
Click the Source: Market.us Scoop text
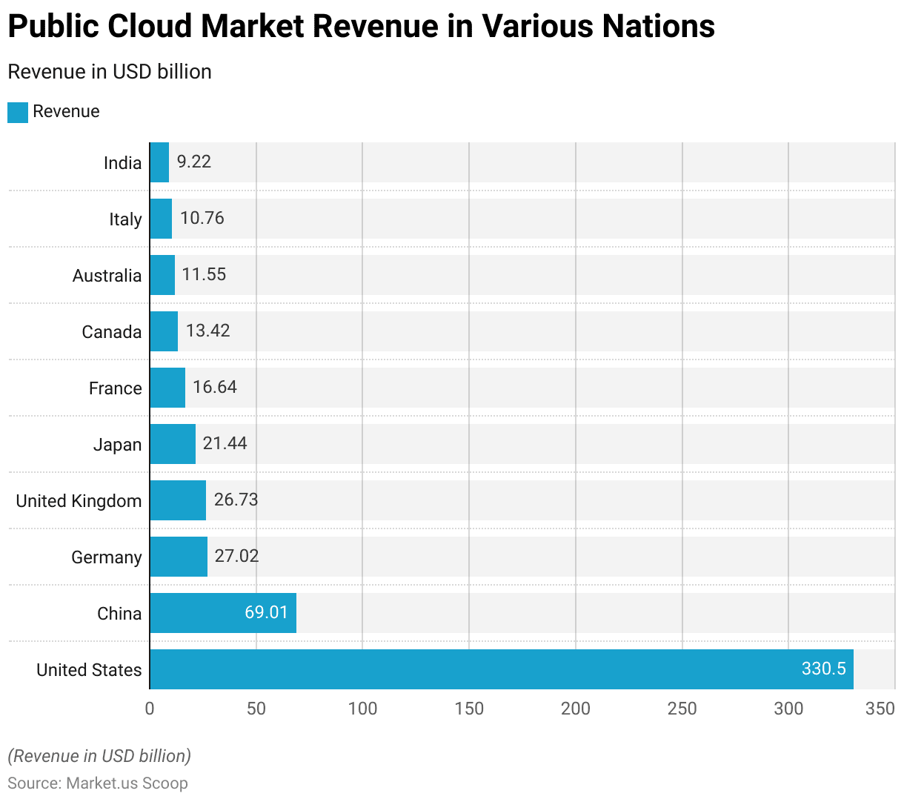point(98,783)
